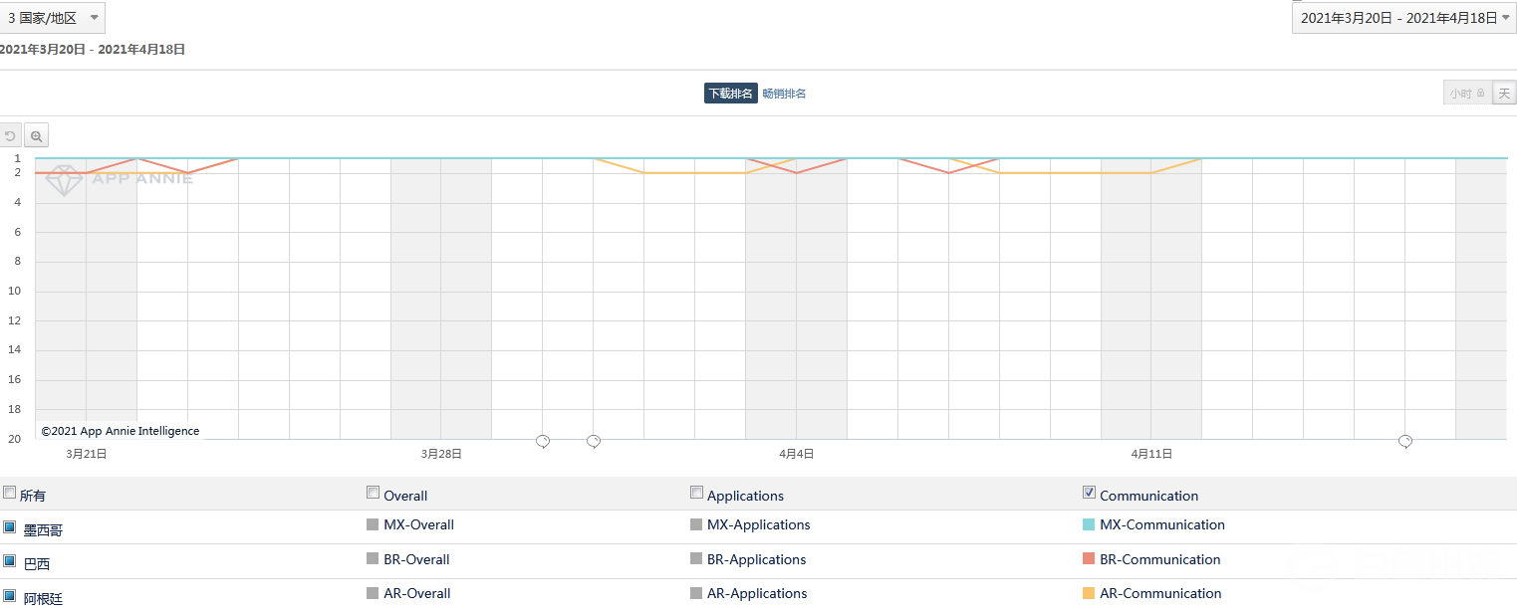Check the 所有 checkbox
The width and height of the screenshot is (1517, 616).
coord(10,493)
